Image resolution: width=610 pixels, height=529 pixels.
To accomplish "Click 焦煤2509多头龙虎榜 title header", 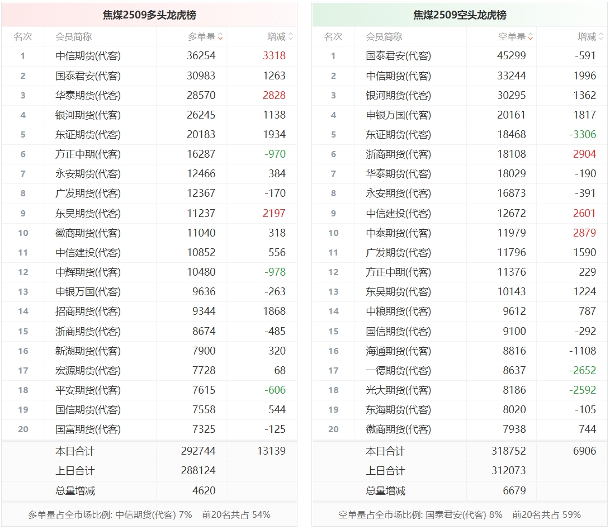I will point(149,15).
